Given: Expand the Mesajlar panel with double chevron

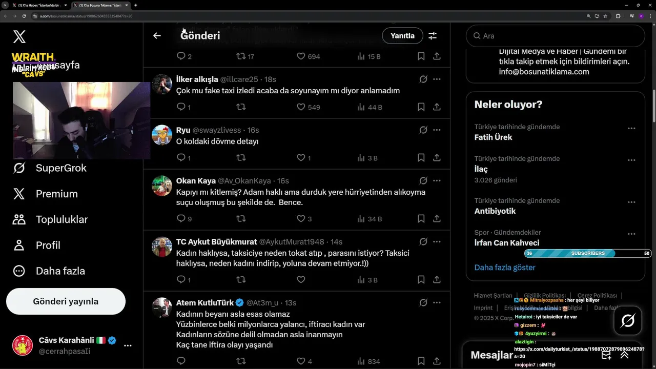Looking at the screenshot, I should (624, 355).
